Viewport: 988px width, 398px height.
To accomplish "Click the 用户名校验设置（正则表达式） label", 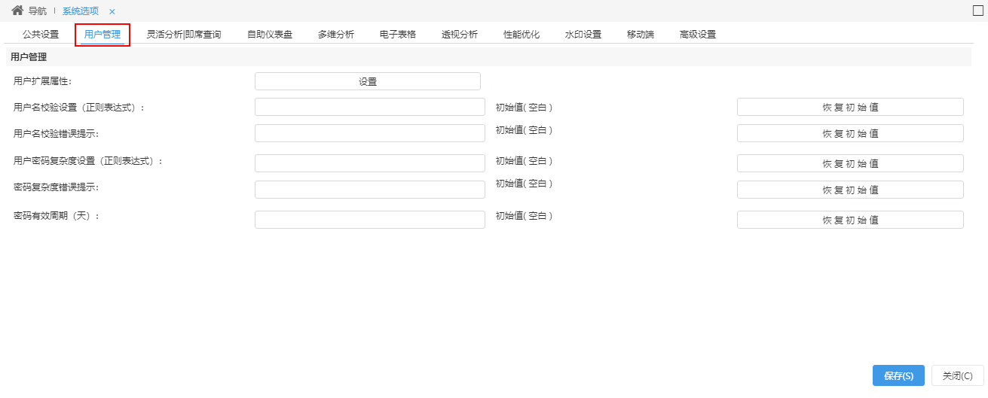I will pyautogui.click(x=79, y=107).
